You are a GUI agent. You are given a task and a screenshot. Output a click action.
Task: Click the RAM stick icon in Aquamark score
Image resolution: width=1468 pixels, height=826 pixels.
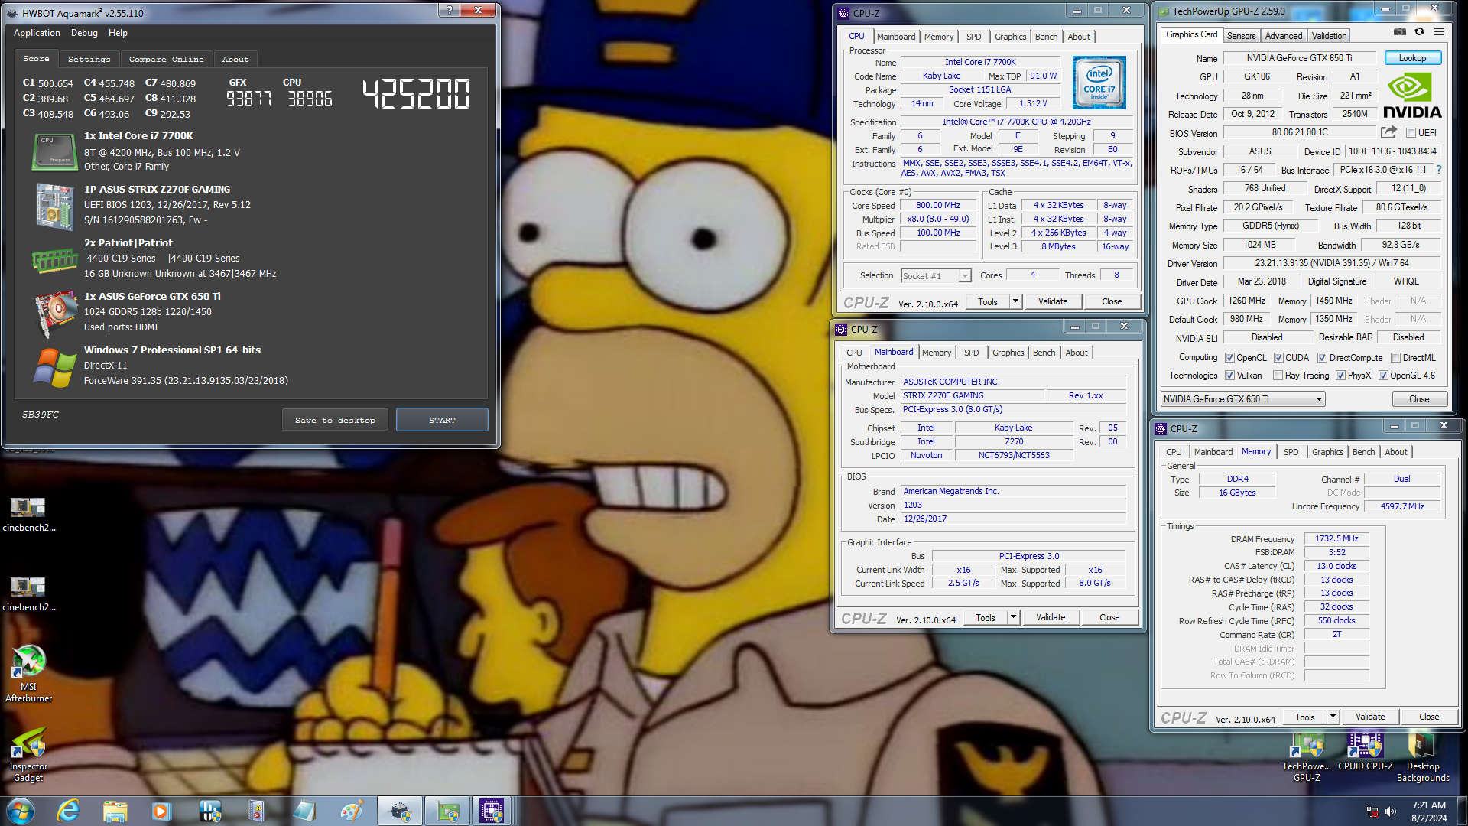[x=54, y=261]
